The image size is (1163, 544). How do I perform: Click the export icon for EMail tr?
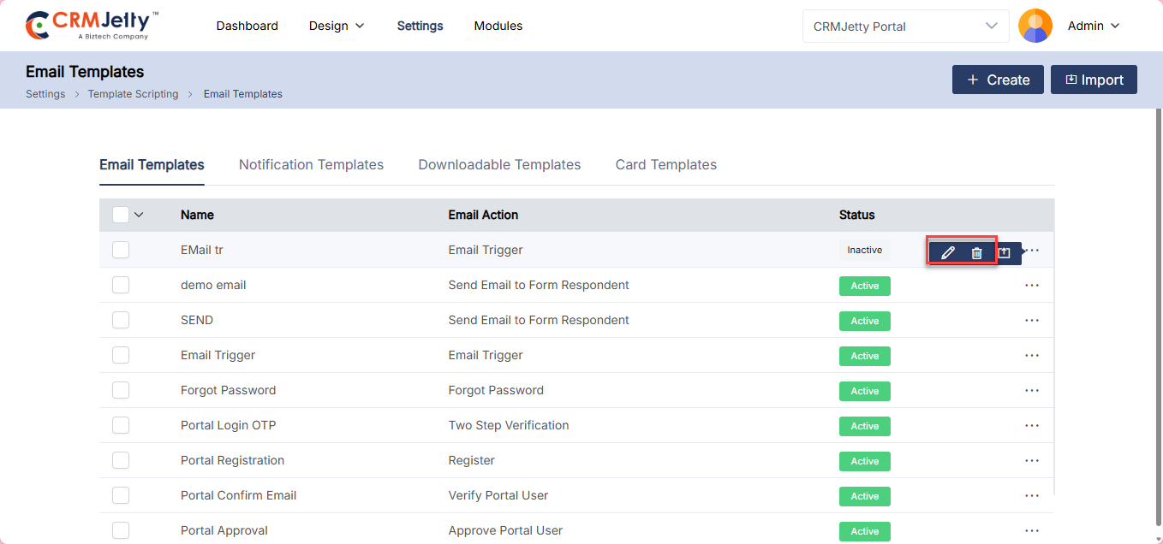pos(1005,252)
